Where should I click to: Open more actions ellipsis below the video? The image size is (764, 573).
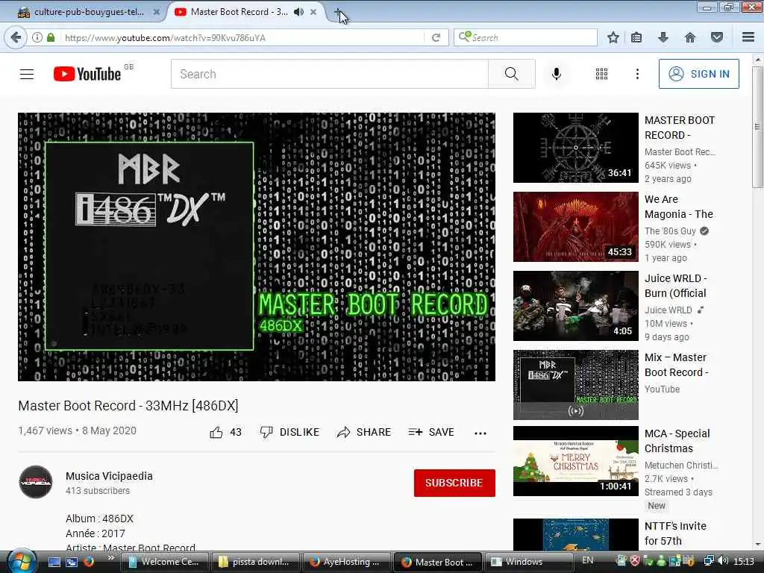coord(480,433)
